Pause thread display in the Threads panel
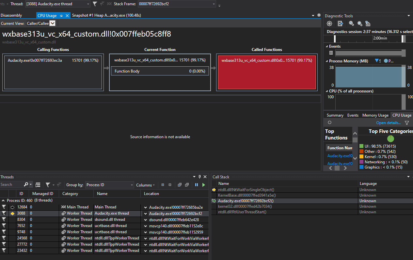 (196, 185)
